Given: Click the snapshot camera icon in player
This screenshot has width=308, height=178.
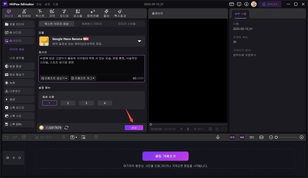Looking at the screenshot, I should (210, 129).
